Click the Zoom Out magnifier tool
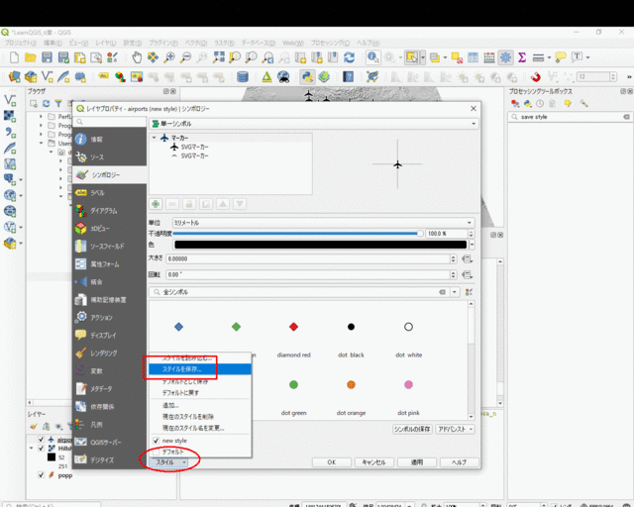Viewport: 634px width, 507px height. [185, 57]
